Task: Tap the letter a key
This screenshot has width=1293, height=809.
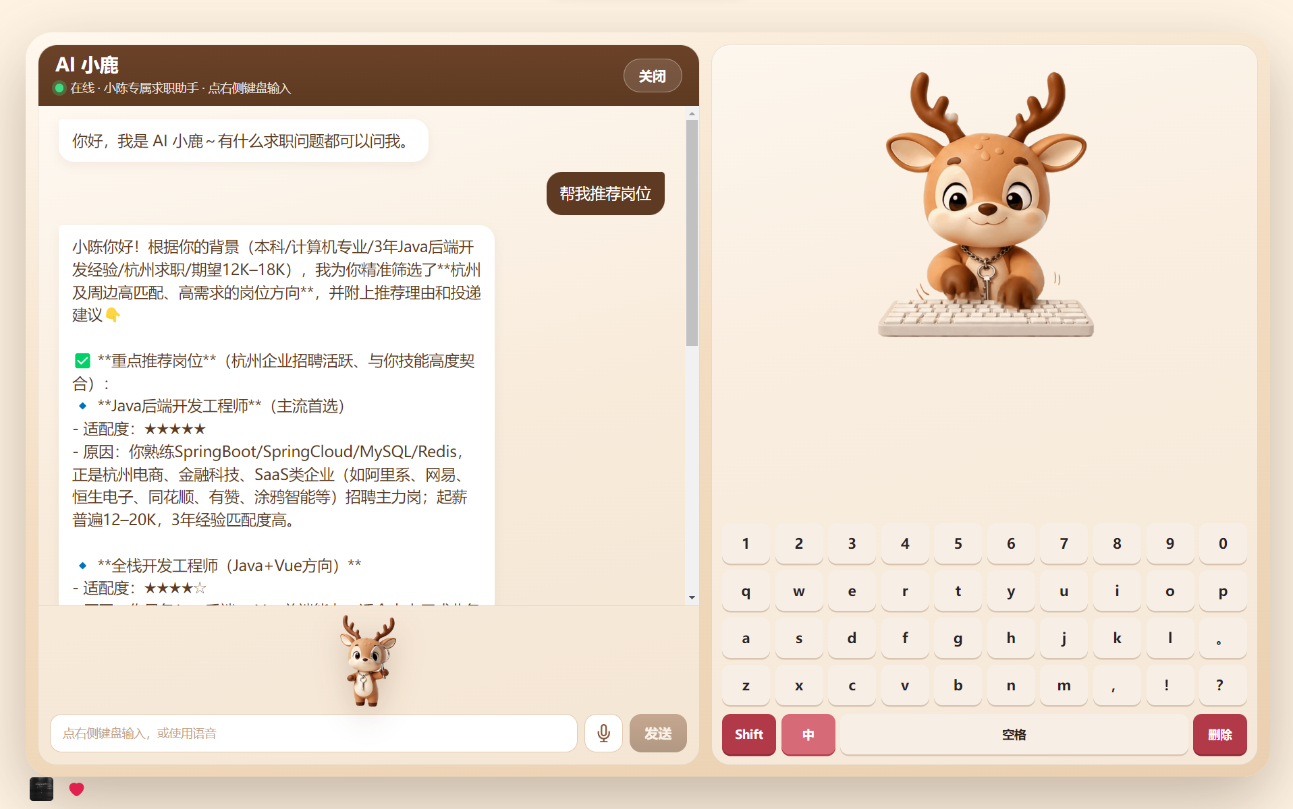Action: click(746, 638)
